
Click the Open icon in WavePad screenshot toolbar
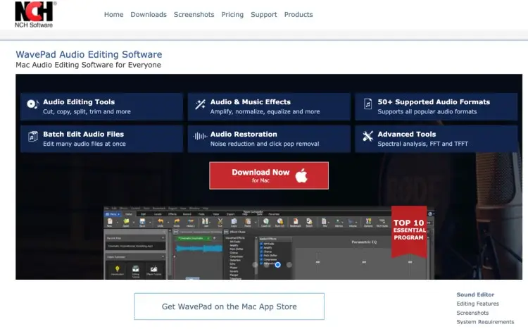click(x=126, y=222)
